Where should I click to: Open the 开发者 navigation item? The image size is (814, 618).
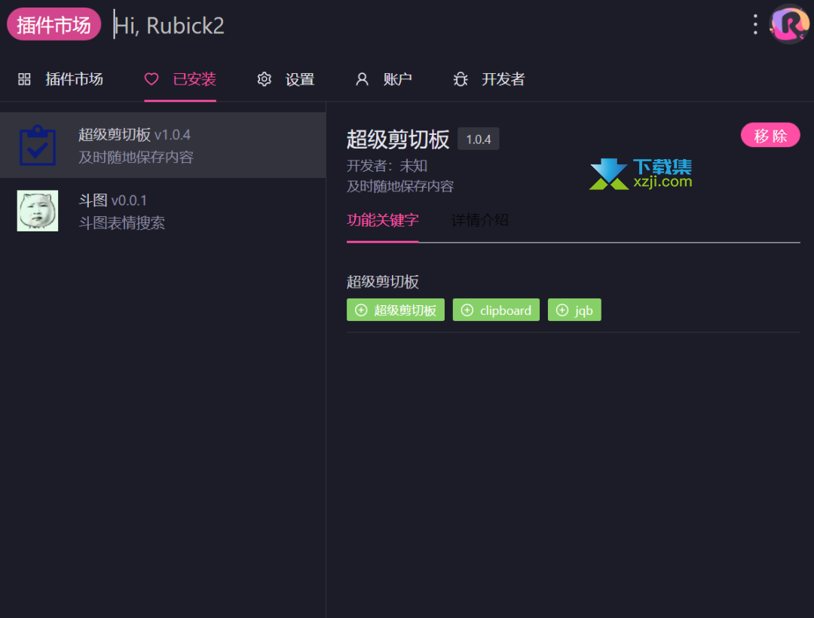(503, 79)
